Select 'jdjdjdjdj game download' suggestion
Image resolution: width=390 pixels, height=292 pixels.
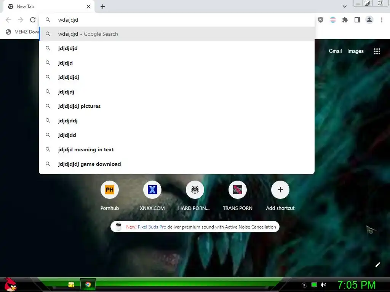coord(177,164)
